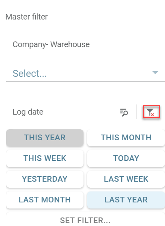The width and height of the screenshot is (165, 226).
Task: Open the Select... combo box field
Action: (x=86, y=73)
